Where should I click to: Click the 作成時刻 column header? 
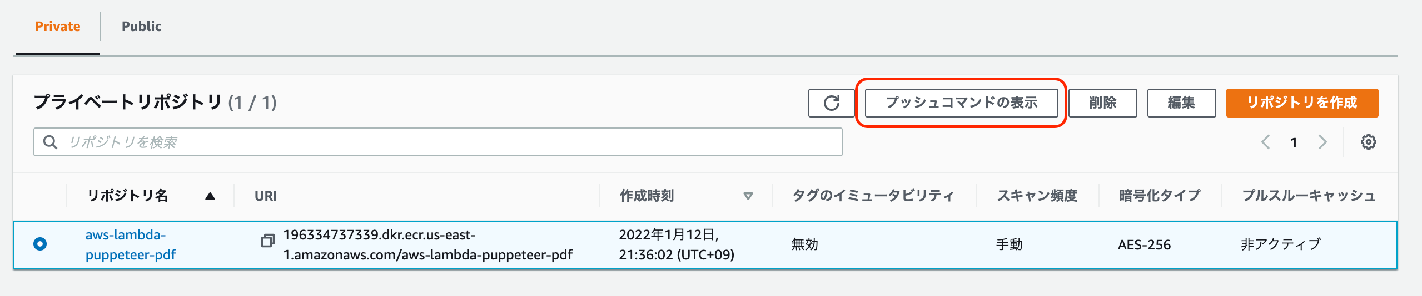coord(647,196)
